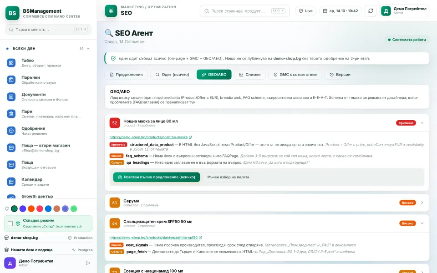The height and width of the screenshot is (273, 437).
Task: Pick the pink-red theme swatch
Action: point(40,209)
